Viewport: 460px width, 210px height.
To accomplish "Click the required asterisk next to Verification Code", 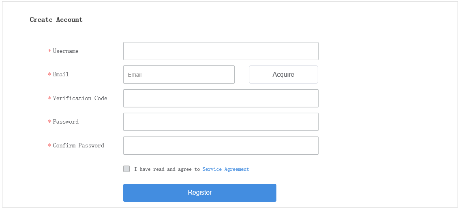I will click(x=49, y=99).
